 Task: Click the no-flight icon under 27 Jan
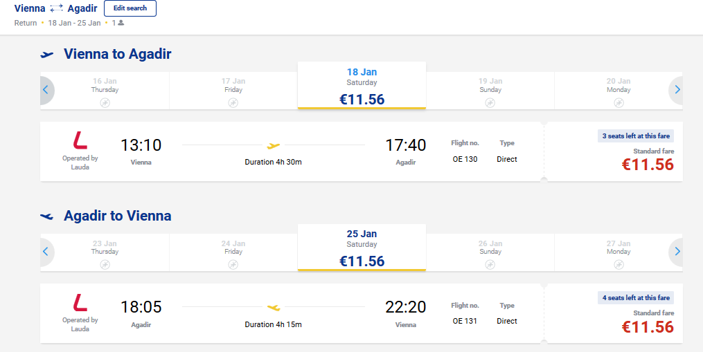[x=619, y=265]
